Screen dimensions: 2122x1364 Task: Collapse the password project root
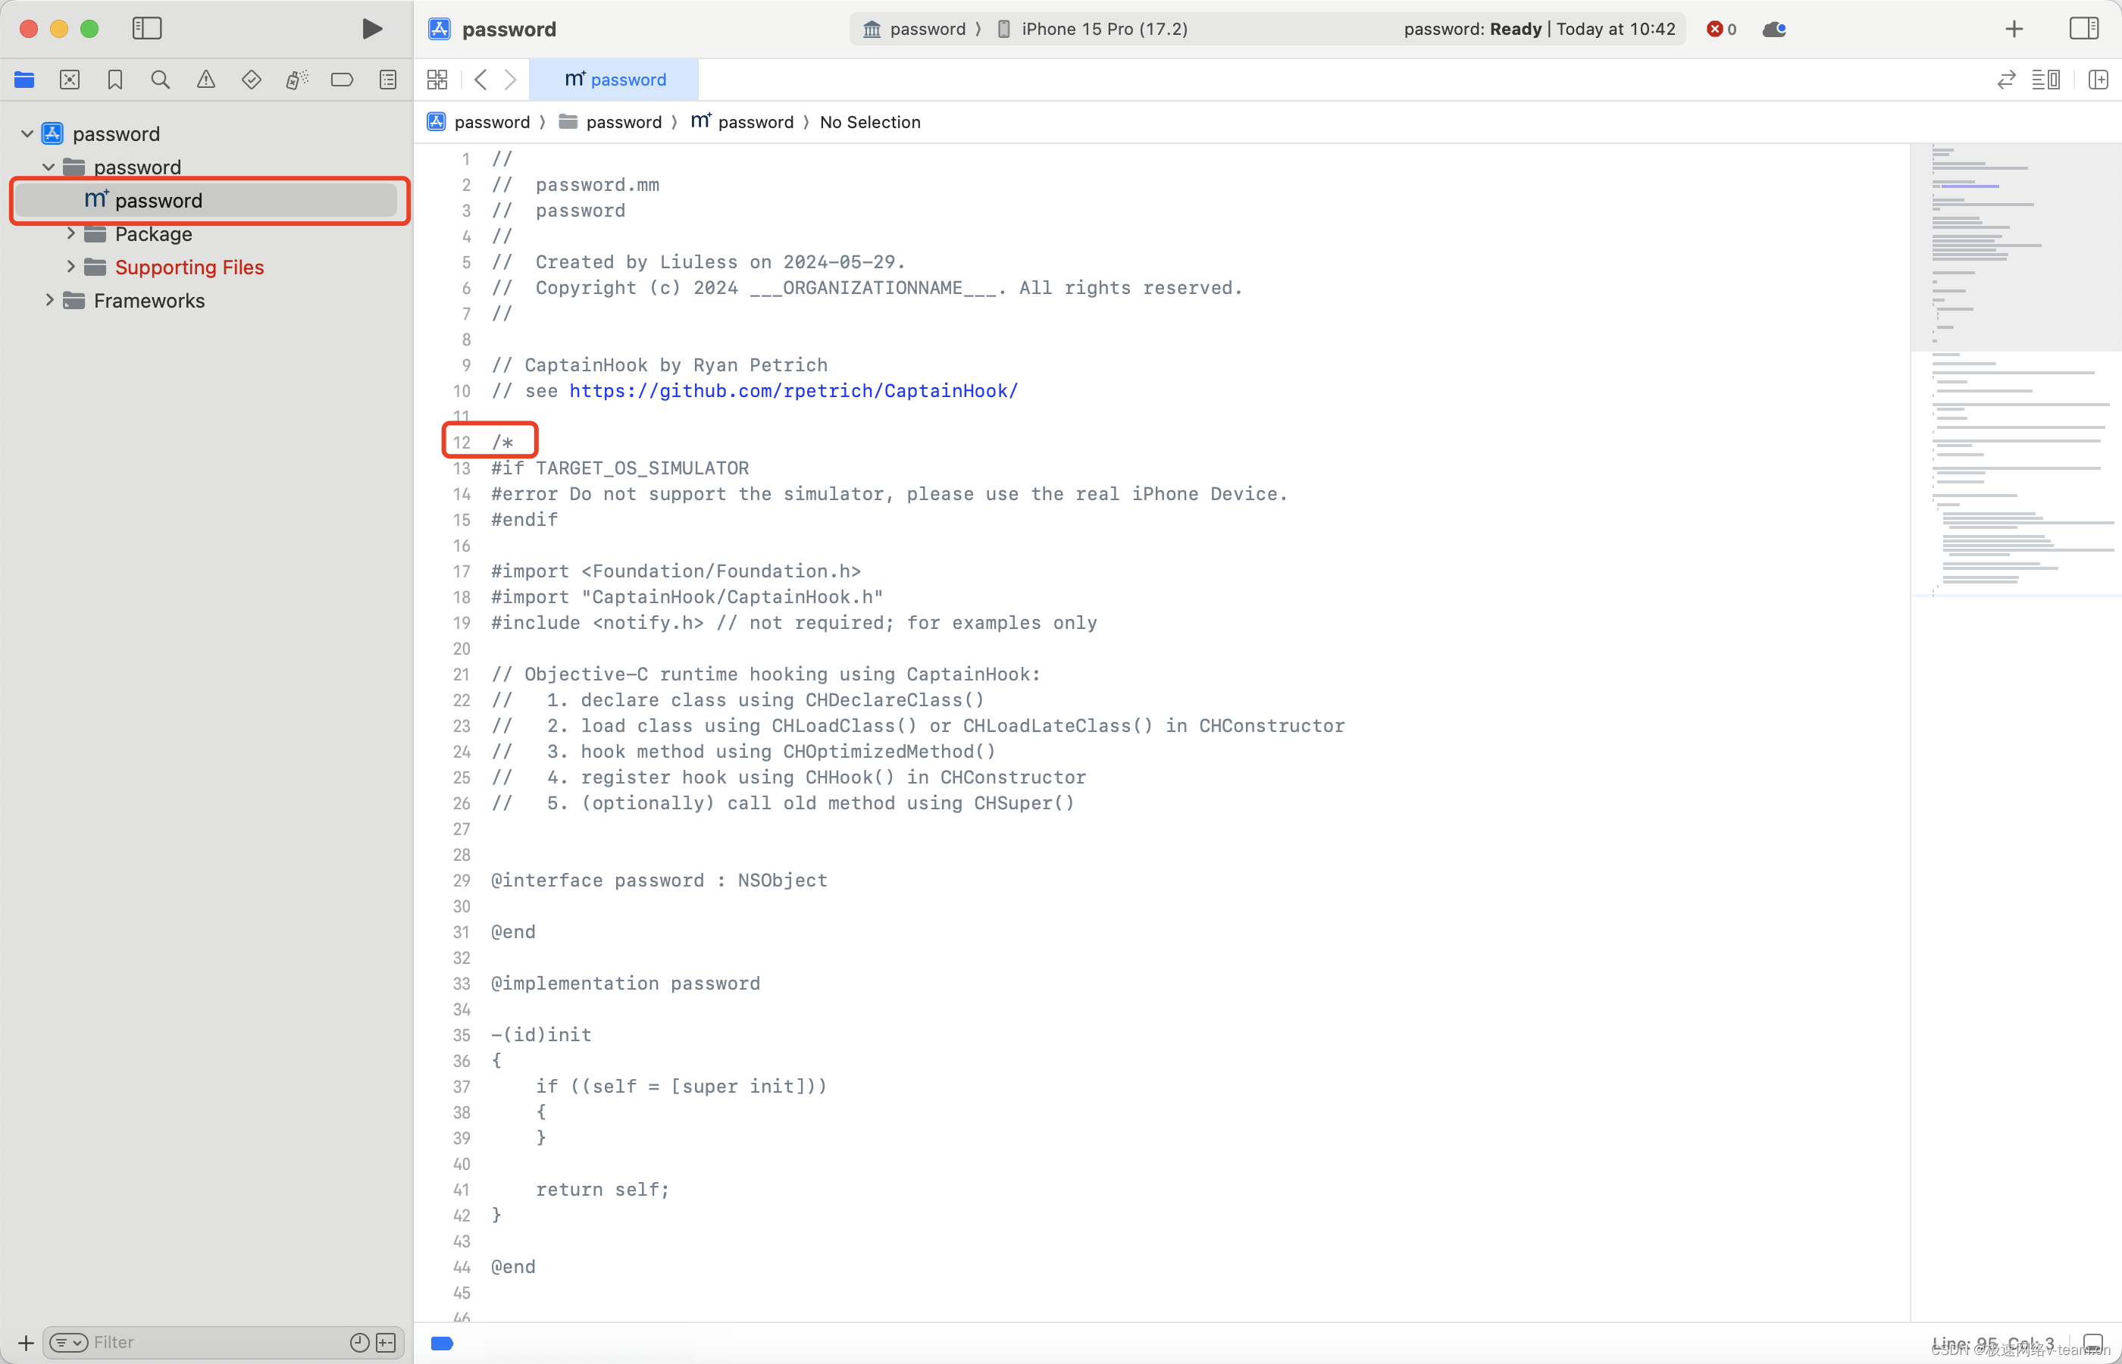[27, 133]
